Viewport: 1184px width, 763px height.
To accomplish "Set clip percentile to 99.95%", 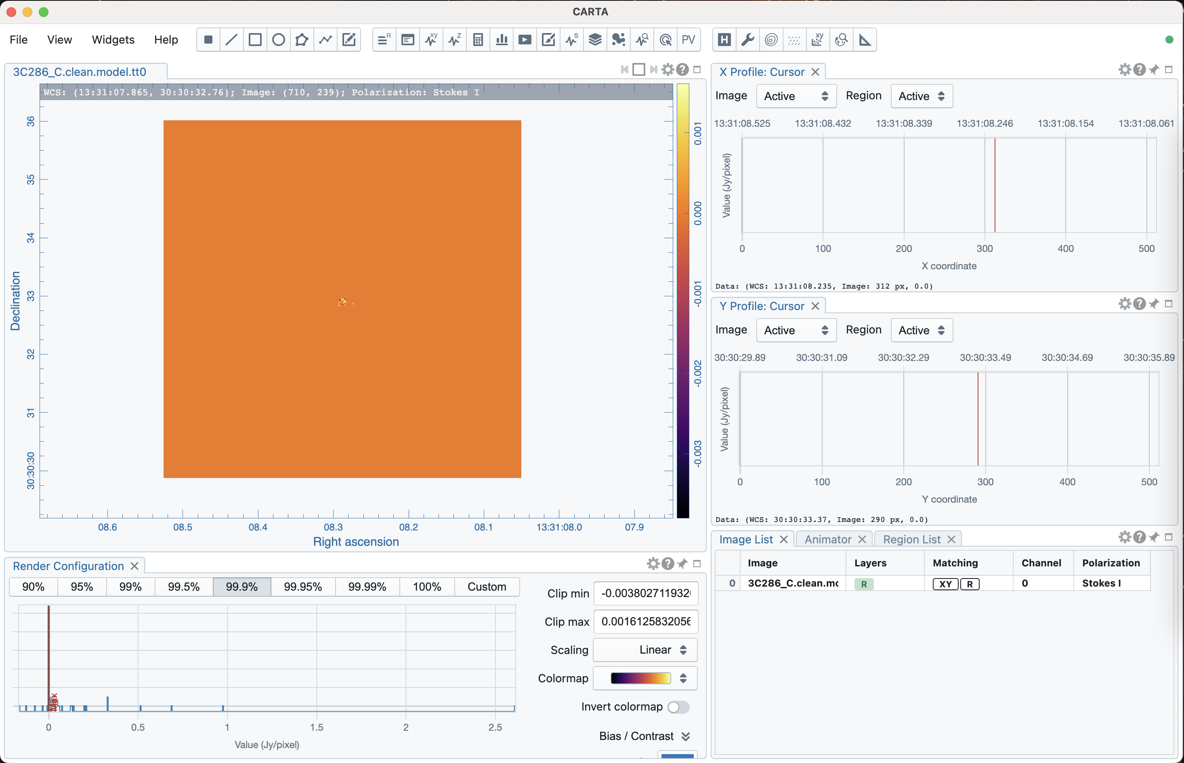I will click(303, 587).
